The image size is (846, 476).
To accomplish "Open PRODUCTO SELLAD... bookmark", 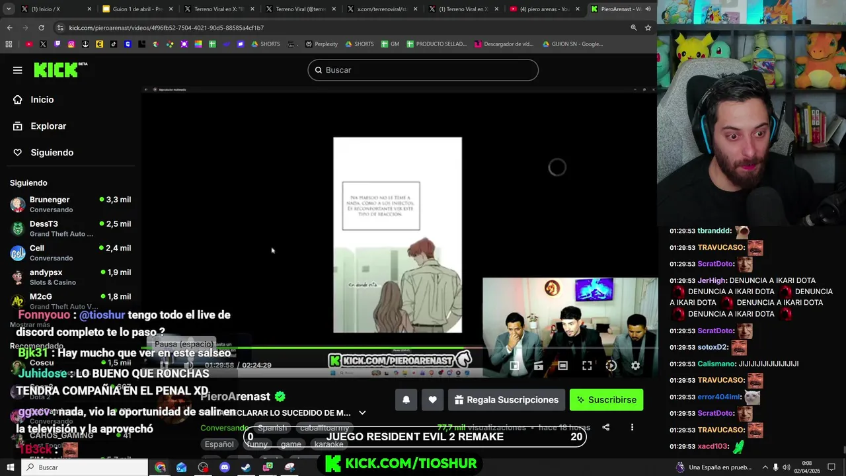I will pos(436,44).
